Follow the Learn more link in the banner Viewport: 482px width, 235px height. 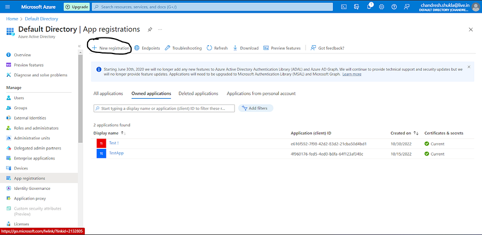pos(352,74)
